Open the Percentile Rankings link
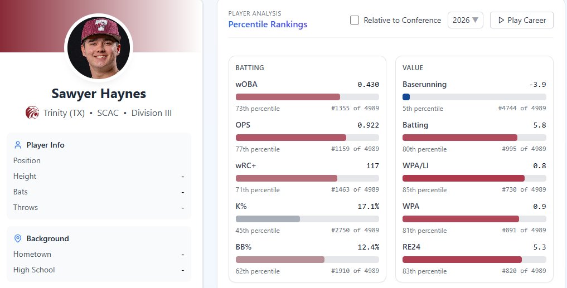 268,24
